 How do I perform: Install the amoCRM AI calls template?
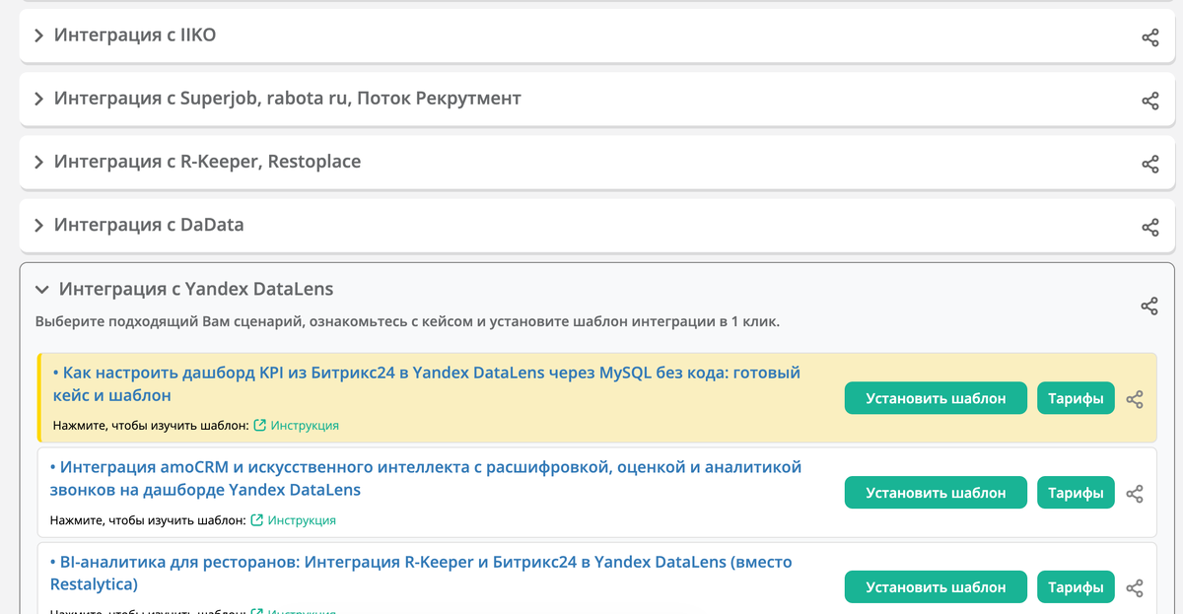tap(936, 493)
